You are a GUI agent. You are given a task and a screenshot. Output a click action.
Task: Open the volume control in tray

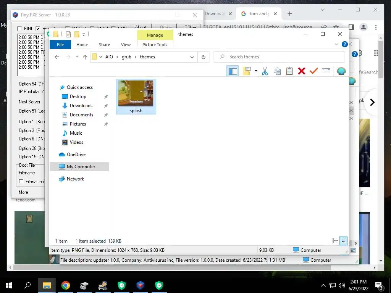[x=342, y=285]
